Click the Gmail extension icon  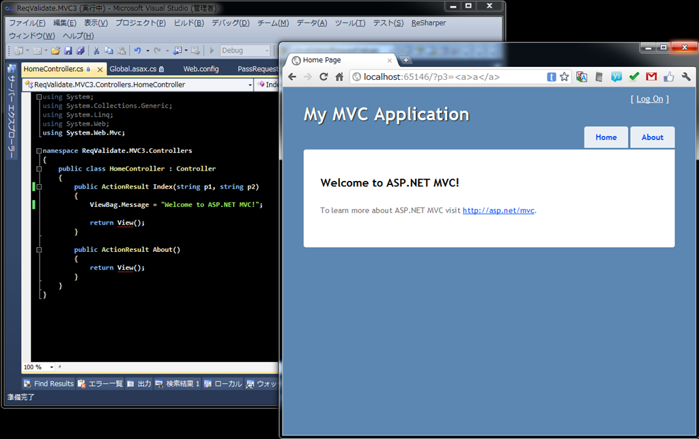pos(651,76)
